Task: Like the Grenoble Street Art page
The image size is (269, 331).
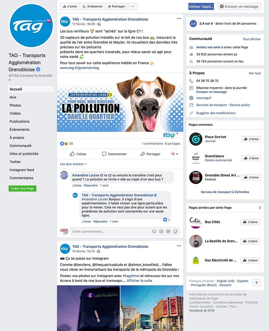Action: 251,177
